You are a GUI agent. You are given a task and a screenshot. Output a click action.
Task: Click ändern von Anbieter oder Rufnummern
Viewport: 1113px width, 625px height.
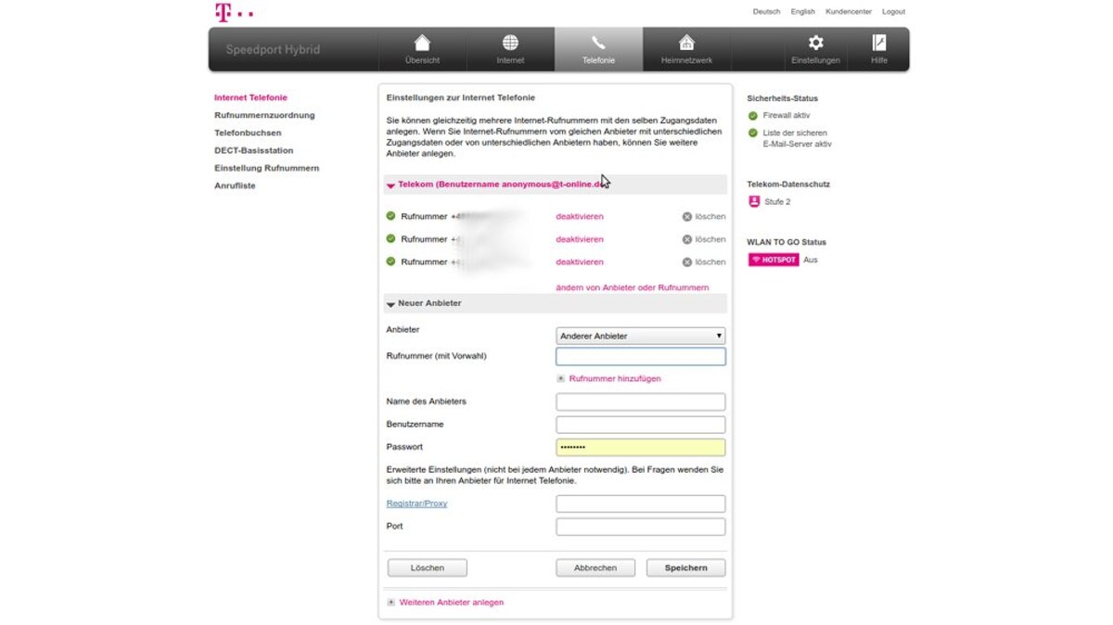pyautogui.click(x=633, y=287)
